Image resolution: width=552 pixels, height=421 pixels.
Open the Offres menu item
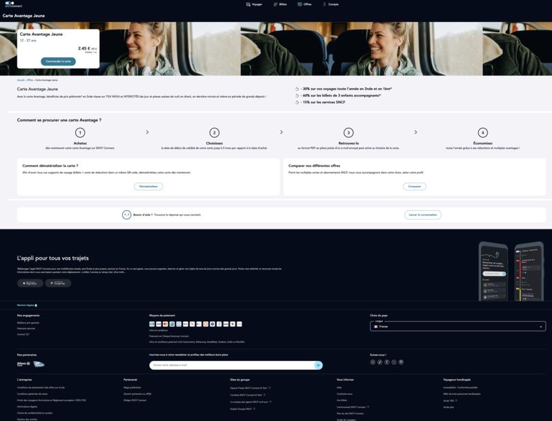[304, 4]
